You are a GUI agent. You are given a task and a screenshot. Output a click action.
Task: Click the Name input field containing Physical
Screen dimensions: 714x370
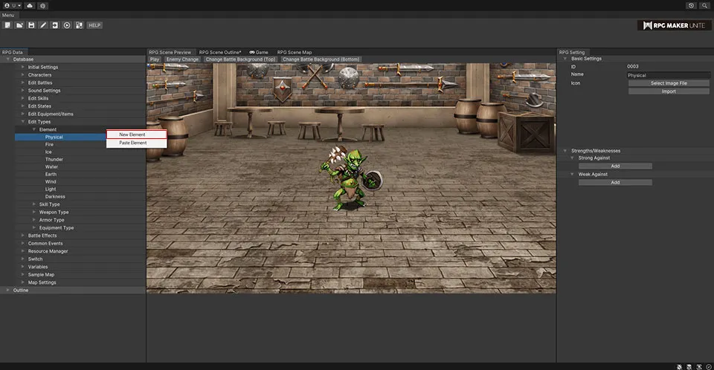(668, 75)
